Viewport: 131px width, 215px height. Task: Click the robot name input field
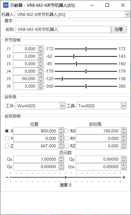(63, 30)
